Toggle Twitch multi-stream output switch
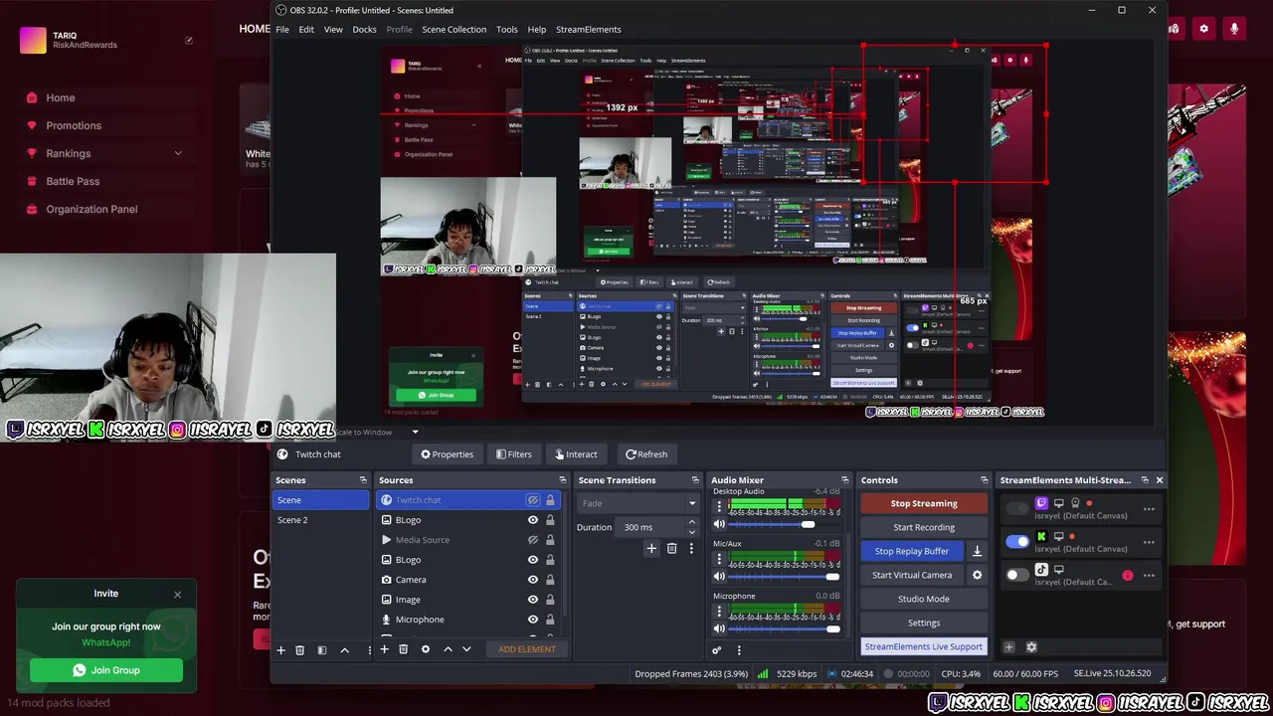This screenshot has width=1273, height=716. click(1016, 509)
